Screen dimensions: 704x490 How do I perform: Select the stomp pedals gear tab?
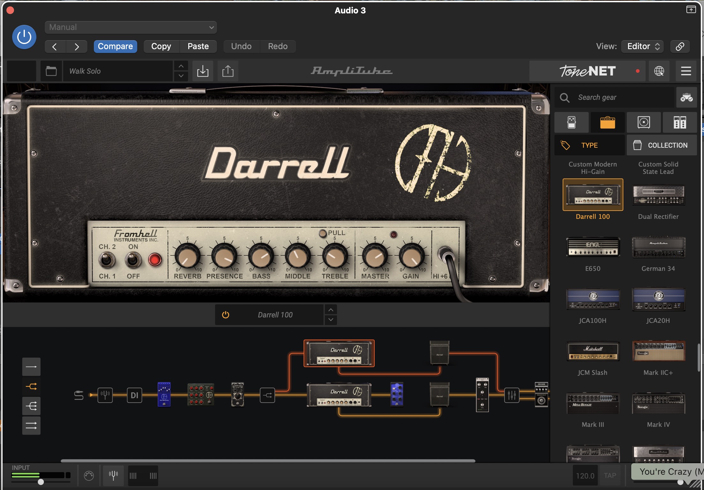point(572,122)
